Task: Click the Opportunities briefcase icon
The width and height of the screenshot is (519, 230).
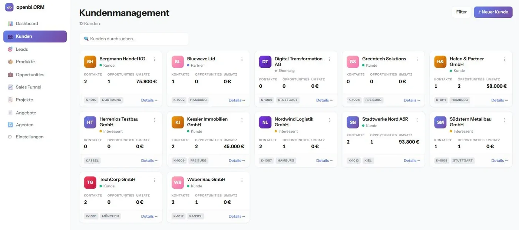Action: pyautogui.click(x=10, y=75)
